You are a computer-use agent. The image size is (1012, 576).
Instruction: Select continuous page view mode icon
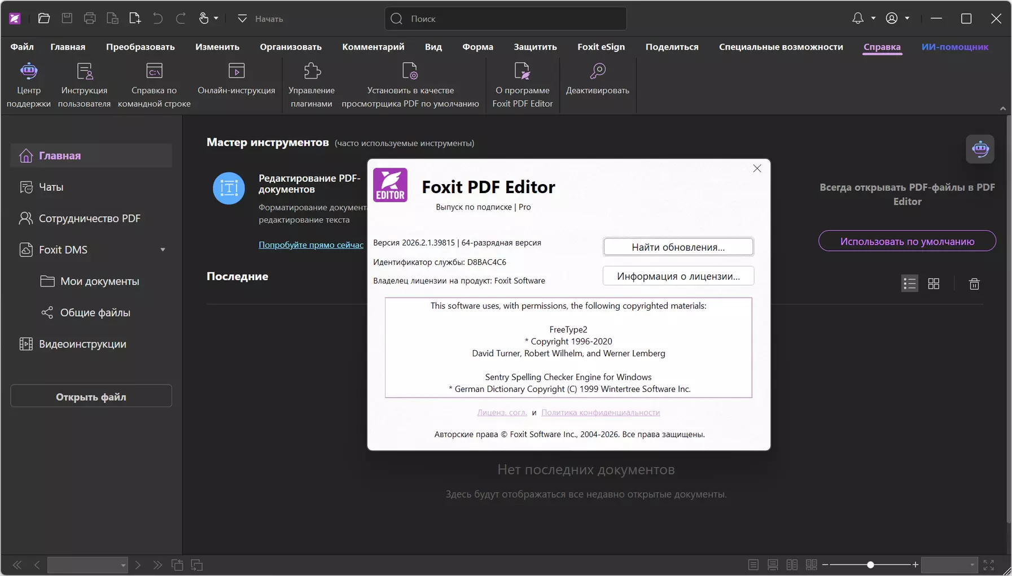click(x=773, y=565)
